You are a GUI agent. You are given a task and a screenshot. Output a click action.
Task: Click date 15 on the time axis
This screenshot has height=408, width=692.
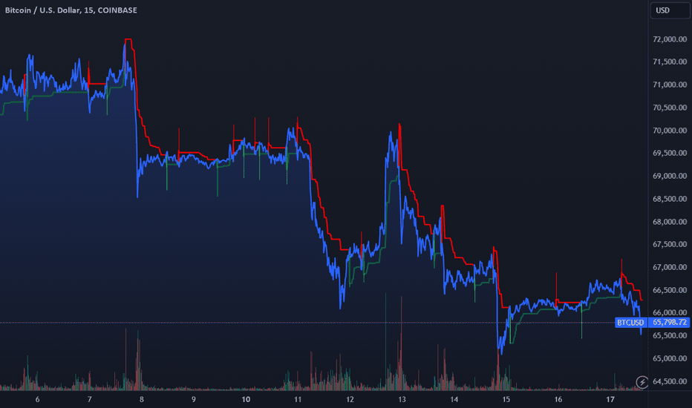[506, 400]
